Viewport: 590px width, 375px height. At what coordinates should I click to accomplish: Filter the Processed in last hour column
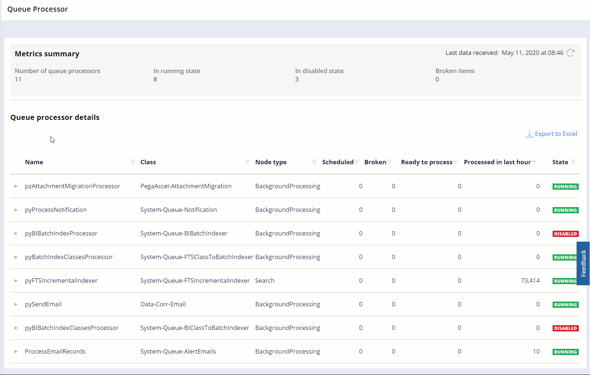click(534, 162)
